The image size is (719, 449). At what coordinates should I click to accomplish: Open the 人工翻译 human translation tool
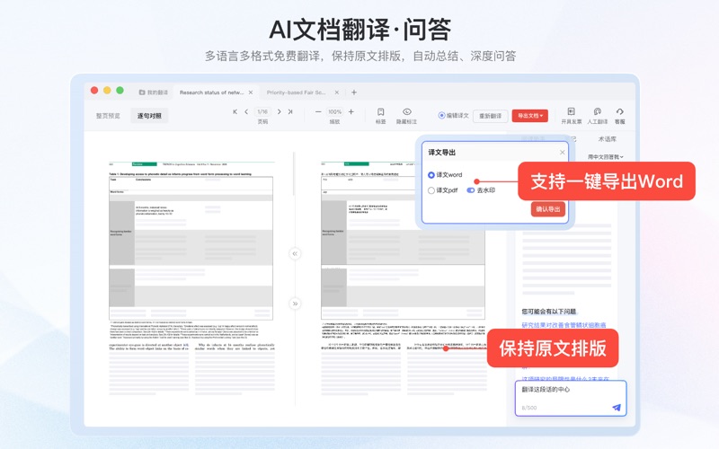[x=598, y=116]
